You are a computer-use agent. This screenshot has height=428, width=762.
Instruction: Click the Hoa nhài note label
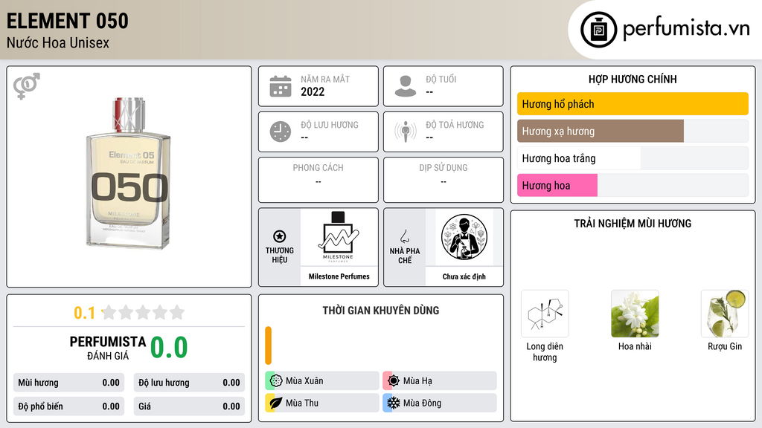coord(635,346)
